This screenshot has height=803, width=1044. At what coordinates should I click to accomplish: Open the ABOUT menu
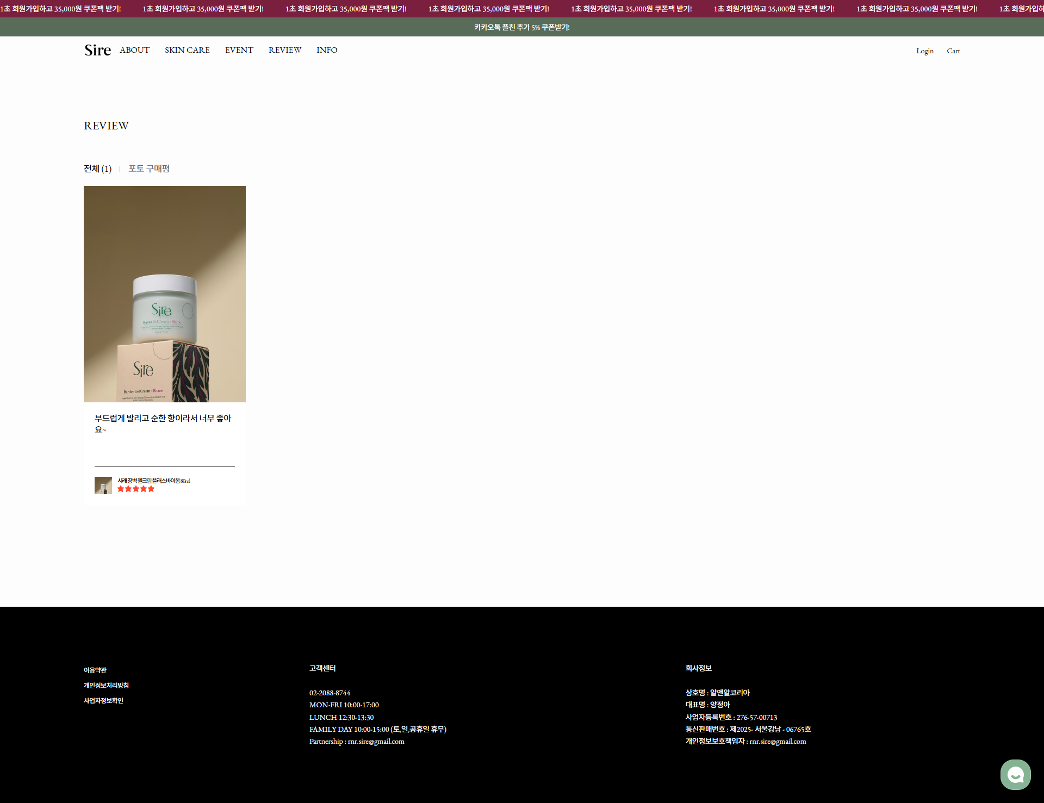[x=134, y=50]
